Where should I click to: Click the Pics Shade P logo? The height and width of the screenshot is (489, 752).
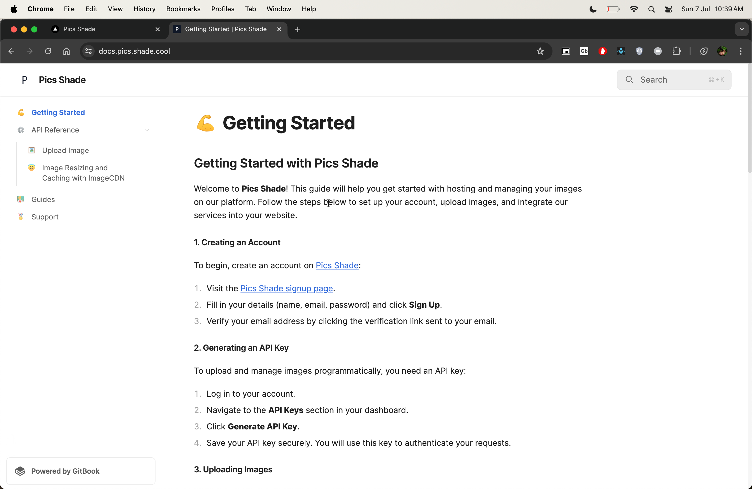(x=25, y=80)
